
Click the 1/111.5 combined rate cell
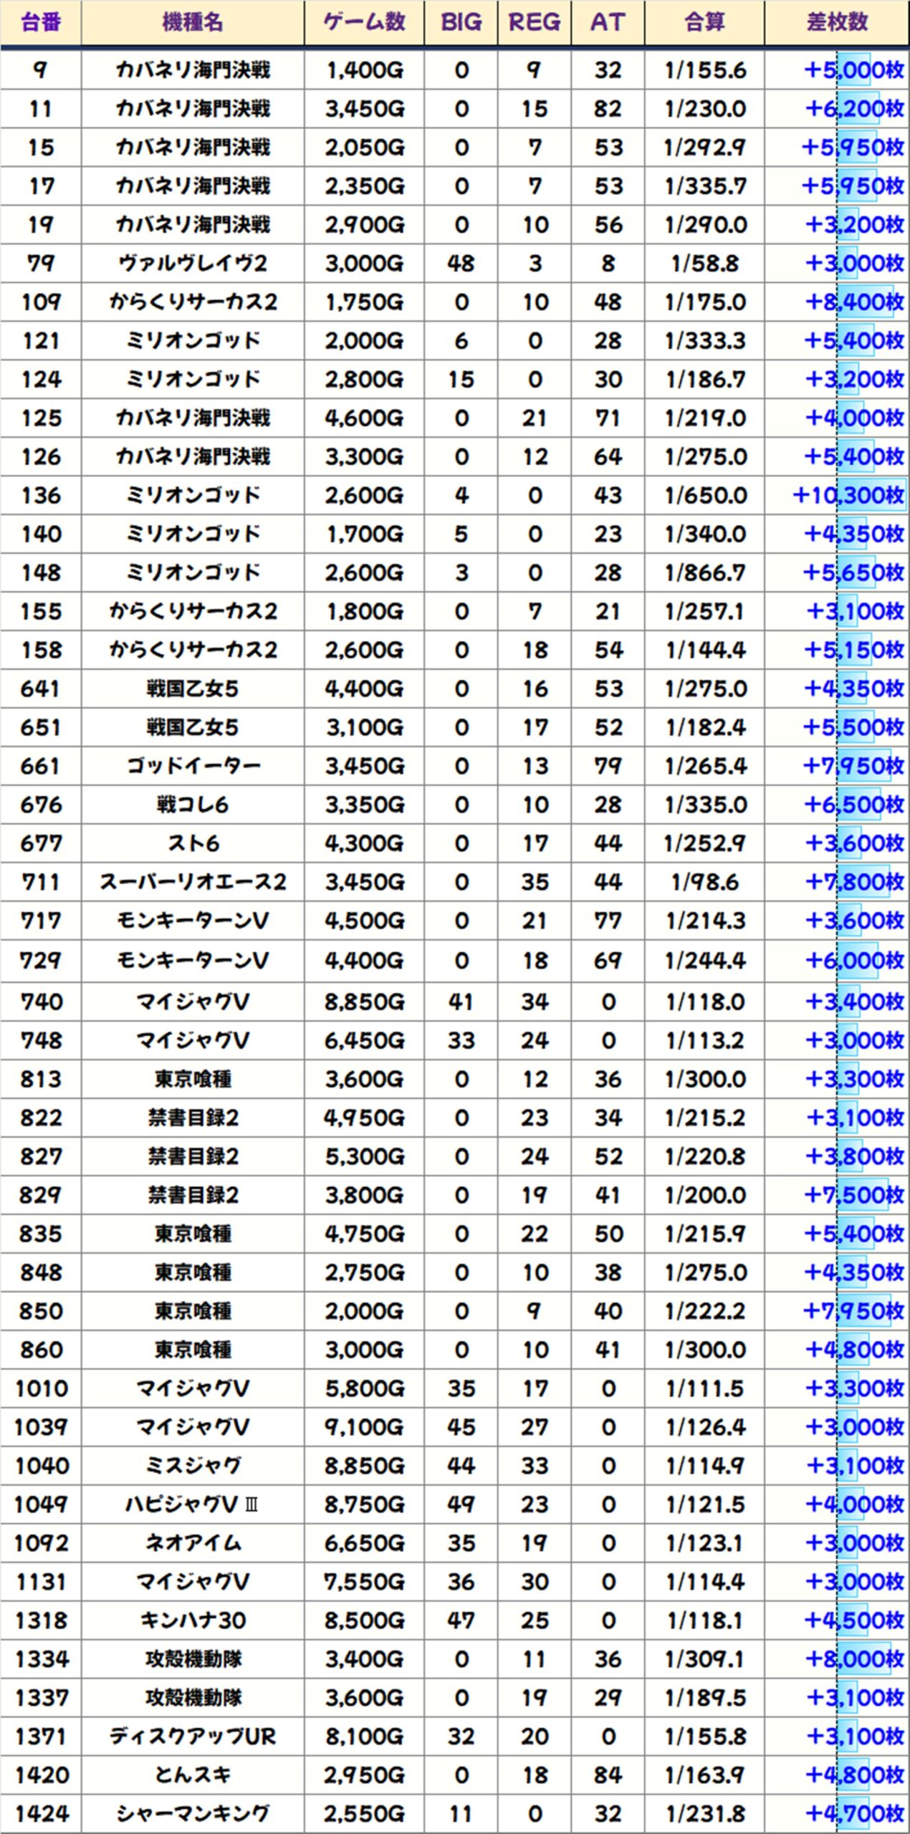pos(705,1388)
